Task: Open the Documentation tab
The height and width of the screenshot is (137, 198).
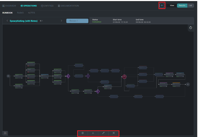Action: coord(68,6)
